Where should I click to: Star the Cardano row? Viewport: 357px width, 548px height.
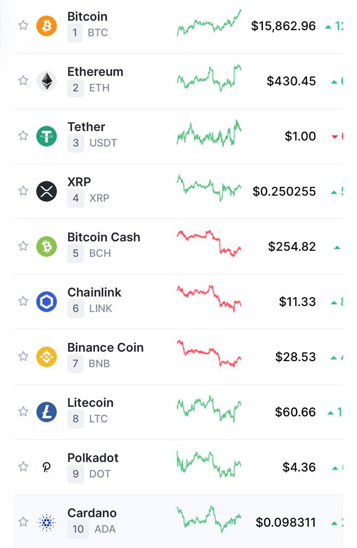coord(23,522)
